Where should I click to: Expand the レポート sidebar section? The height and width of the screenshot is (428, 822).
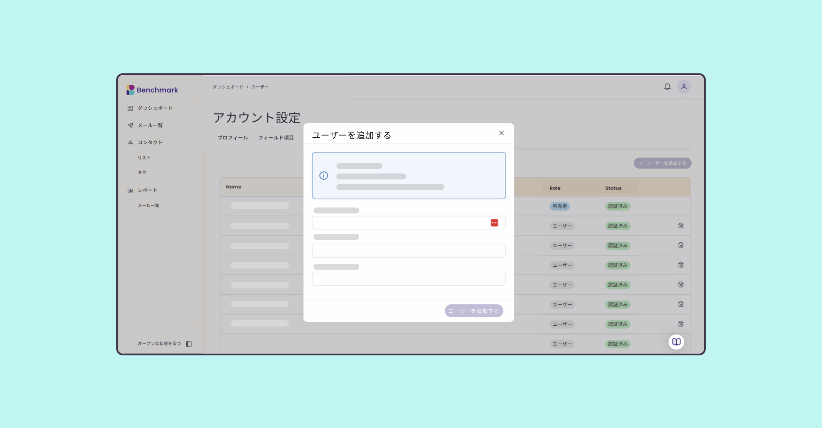point(147,190)
